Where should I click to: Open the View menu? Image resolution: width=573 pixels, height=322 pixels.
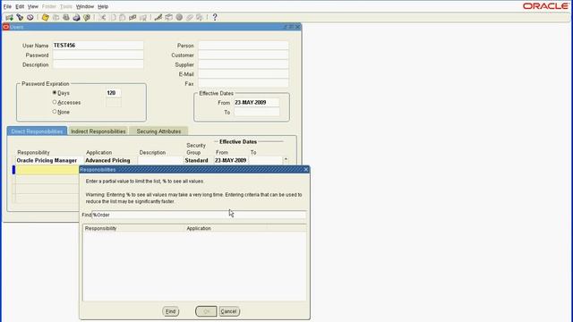(33, 6)
